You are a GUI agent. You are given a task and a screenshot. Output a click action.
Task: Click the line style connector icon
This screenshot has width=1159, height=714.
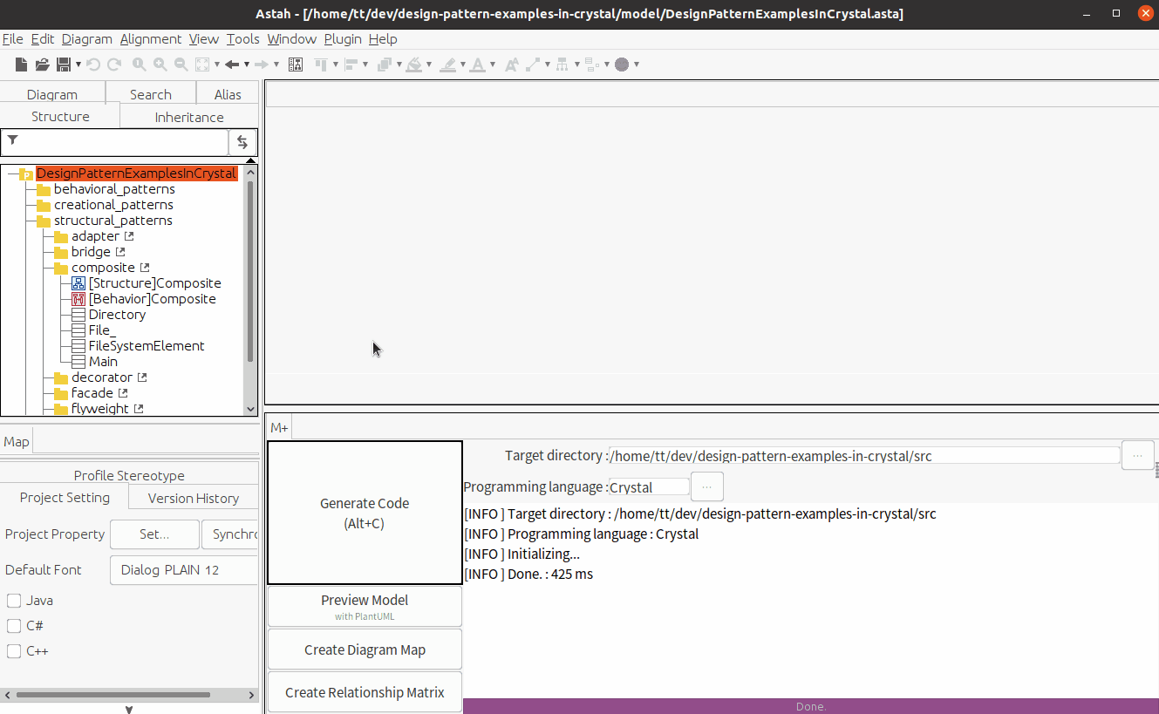pos(533,65)
